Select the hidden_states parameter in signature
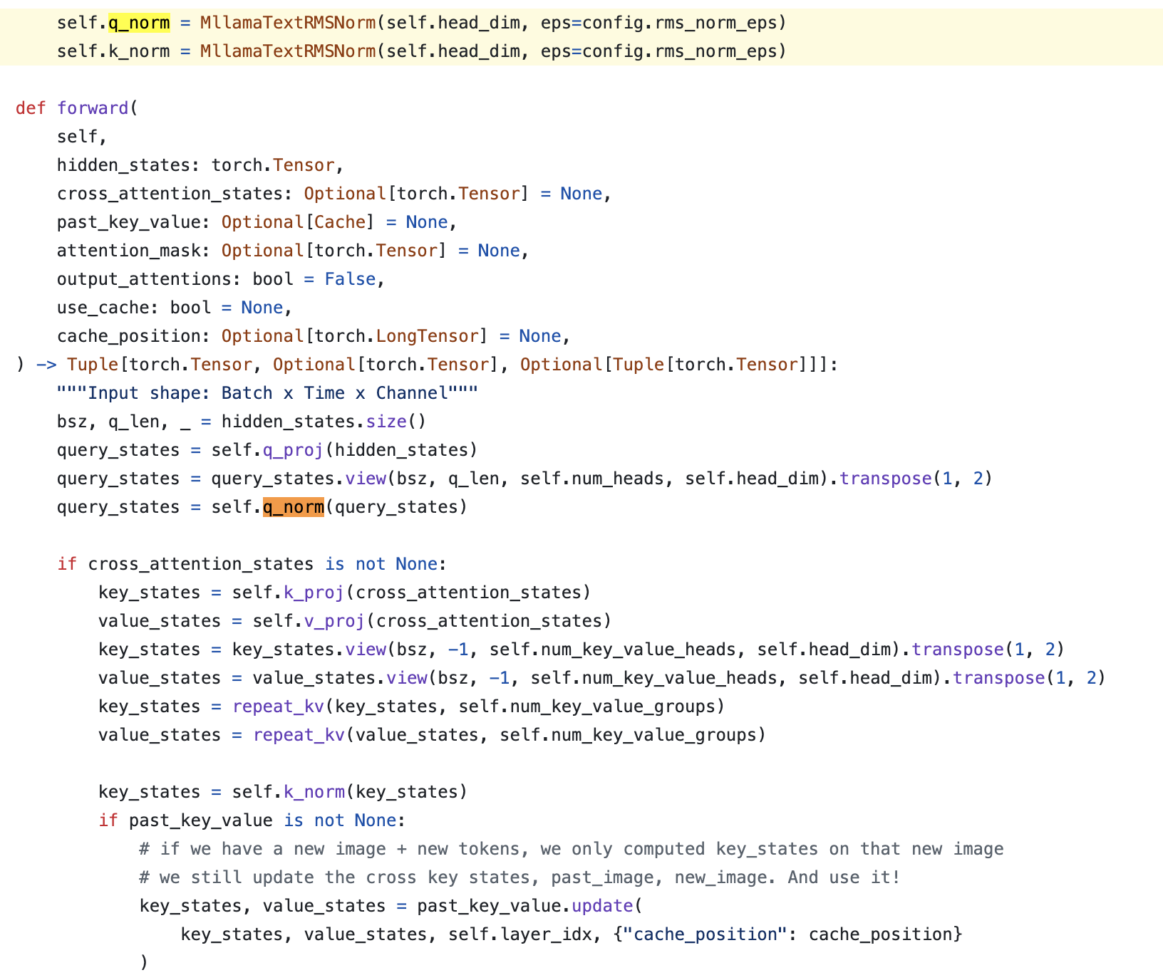This screenshot has width=1163, height=980. coord(123,165)
